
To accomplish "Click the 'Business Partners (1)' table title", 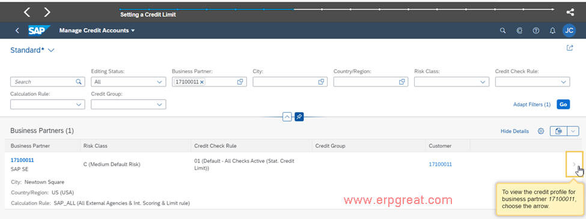I will (x=42, y=131).
